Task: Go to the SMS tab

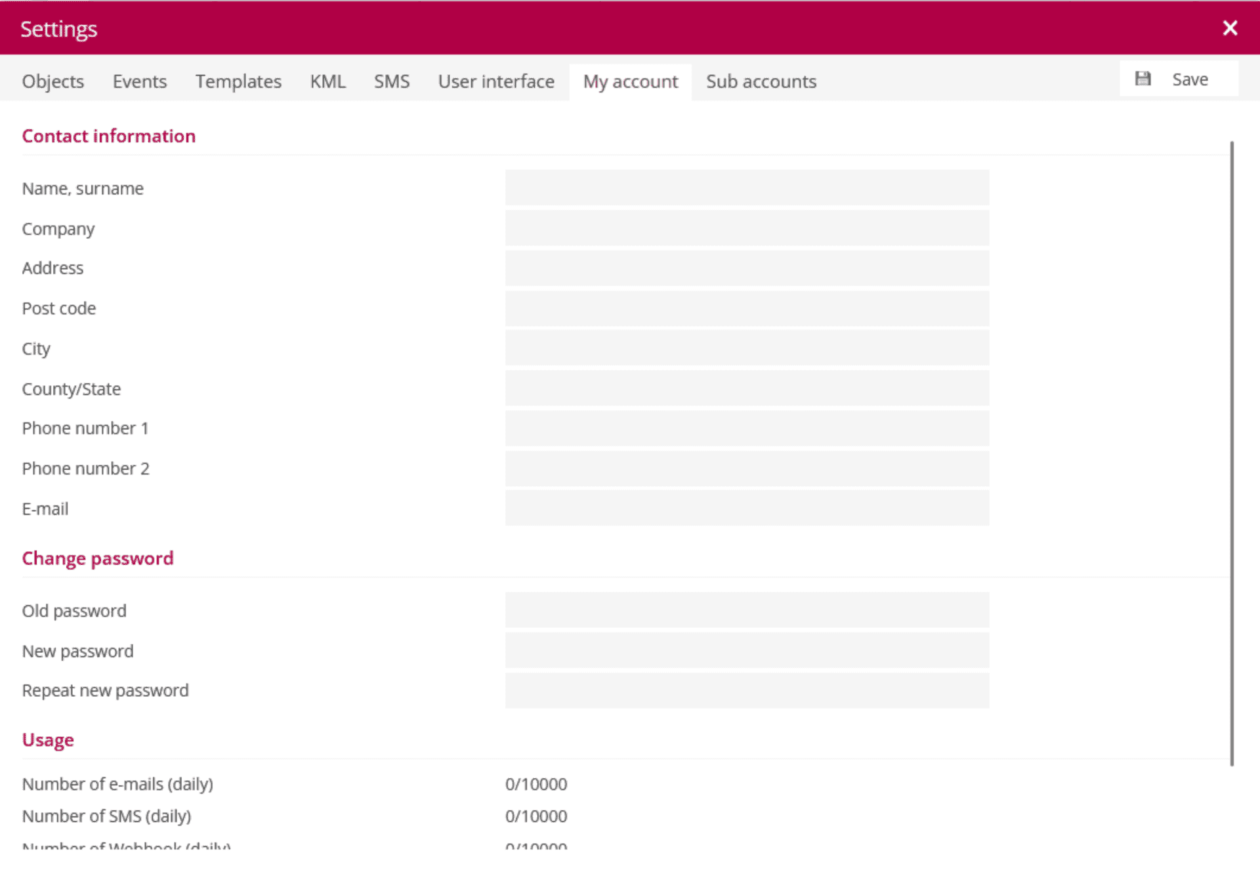Action: point(392,81)
